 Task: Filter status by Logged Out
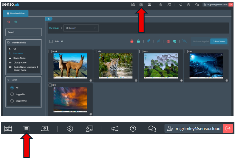click(x=12, y=101)
